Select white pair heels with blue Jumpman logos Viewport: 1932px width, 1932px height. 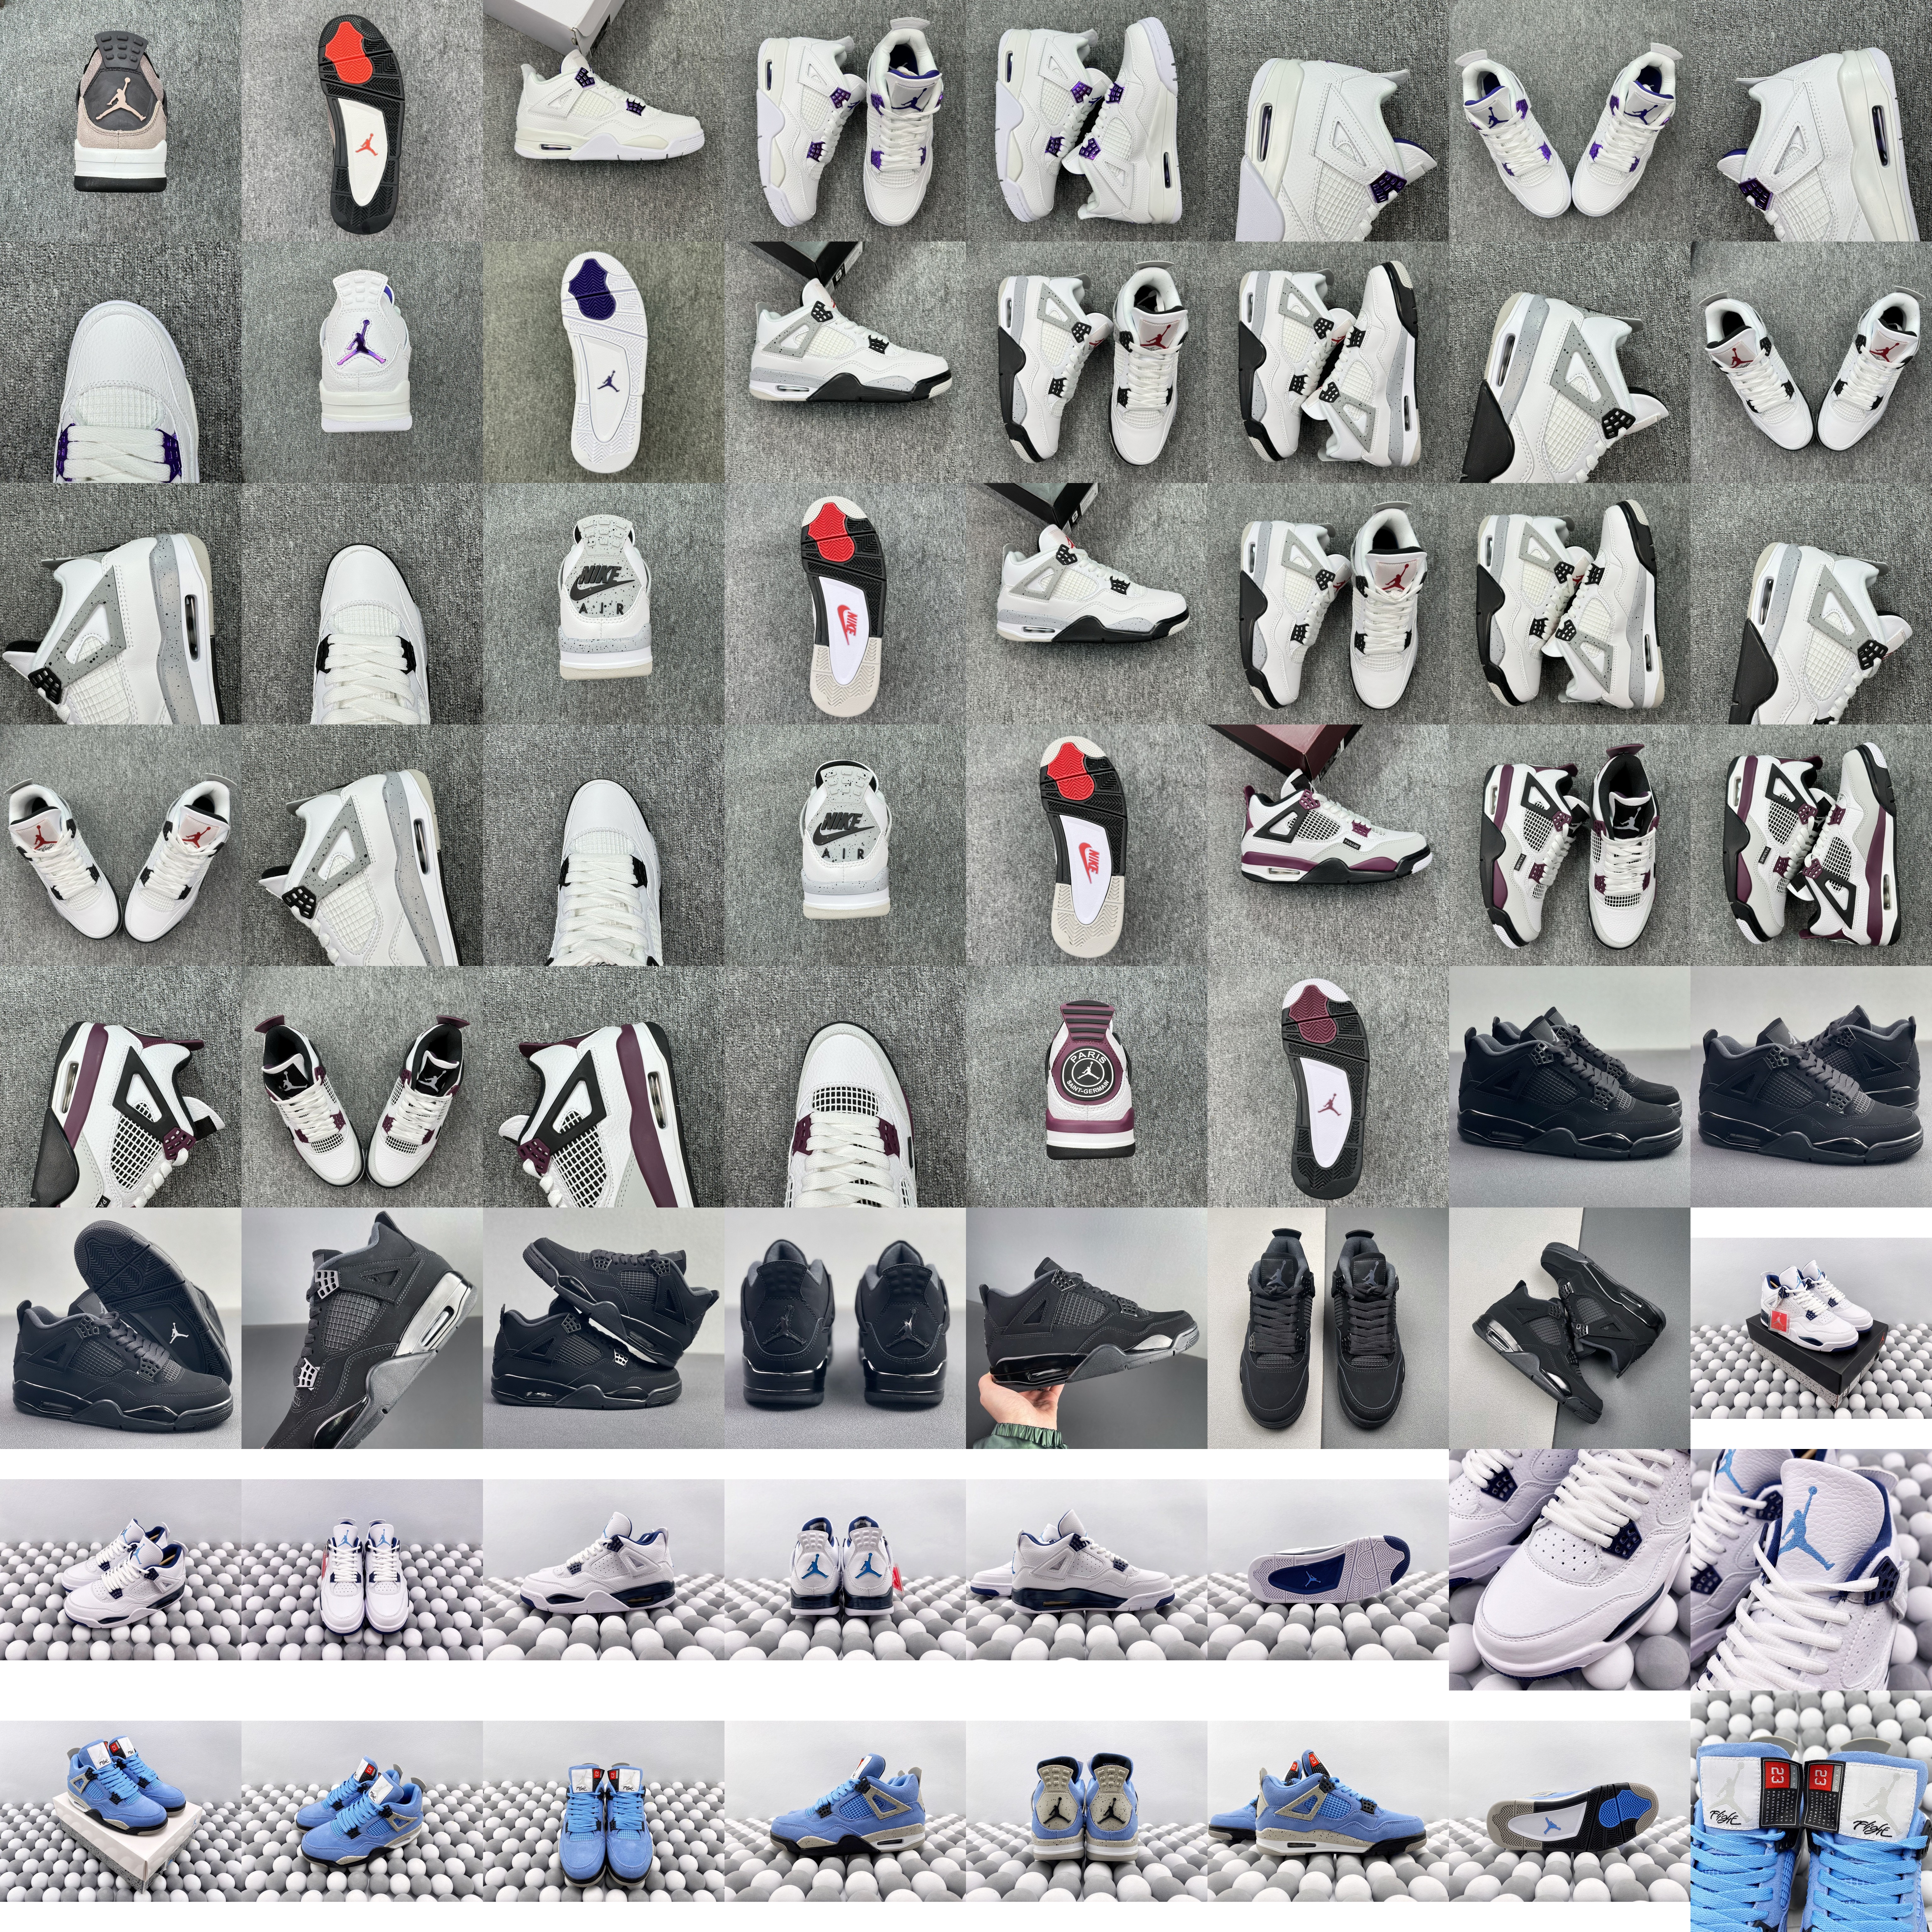[845, 1570]
